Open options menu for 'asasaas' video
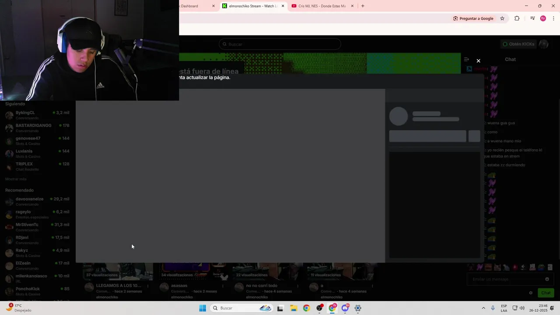 pyautogui.click(x=223, y=286)
